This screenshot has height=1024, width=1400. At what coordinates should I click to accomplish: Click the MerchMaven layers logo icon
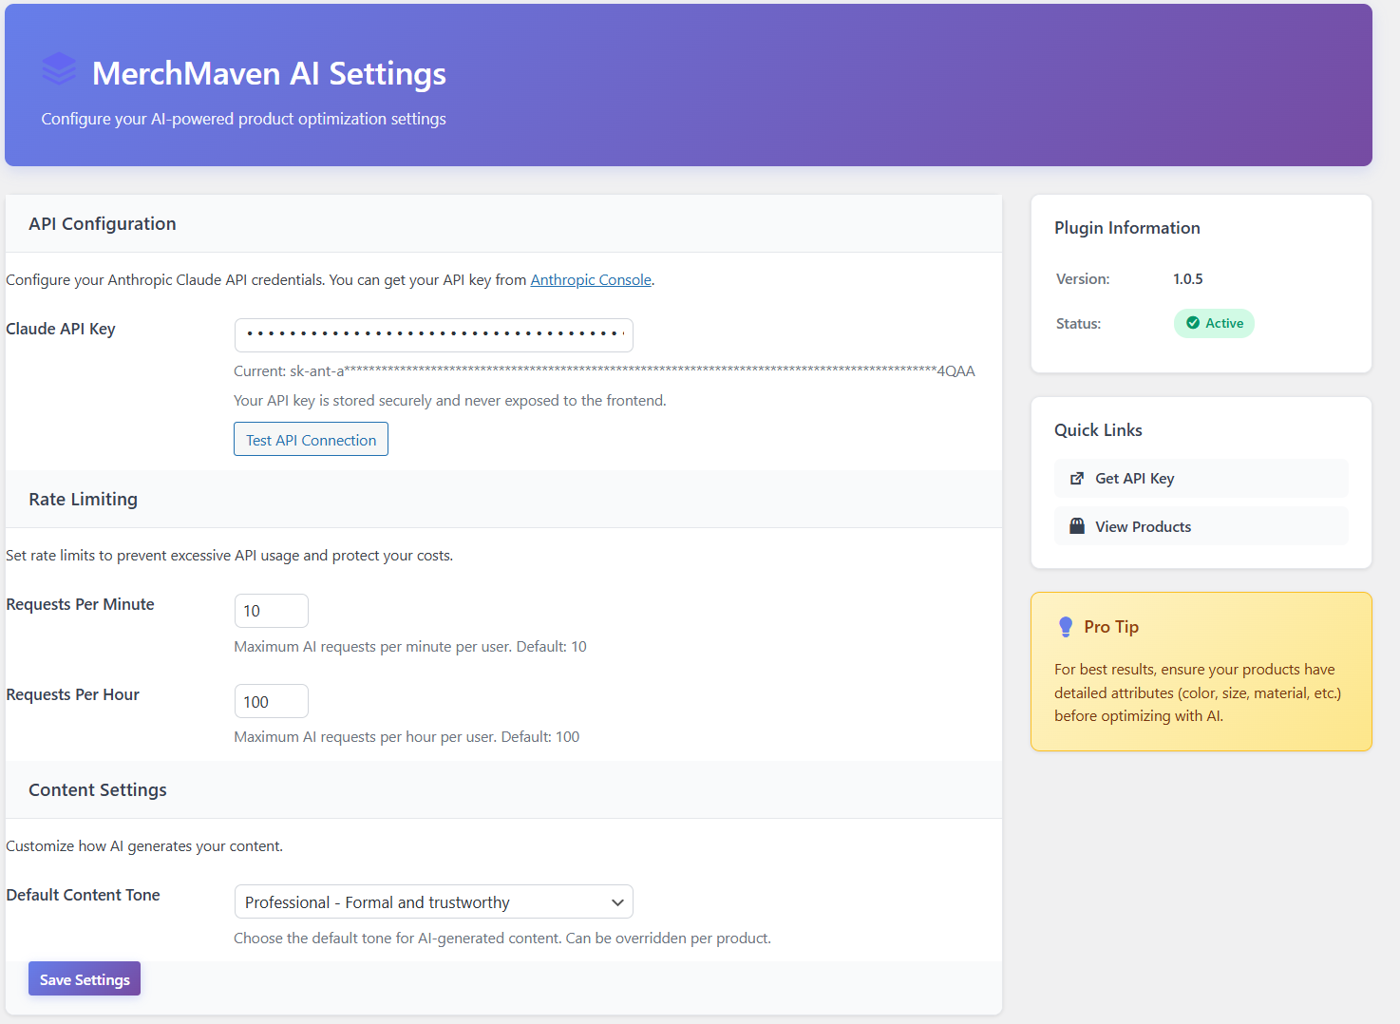pos(59,69)
